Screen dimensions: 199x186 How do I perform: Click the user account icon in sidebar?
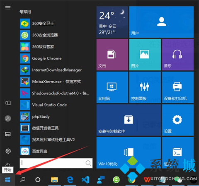point(8,118)
